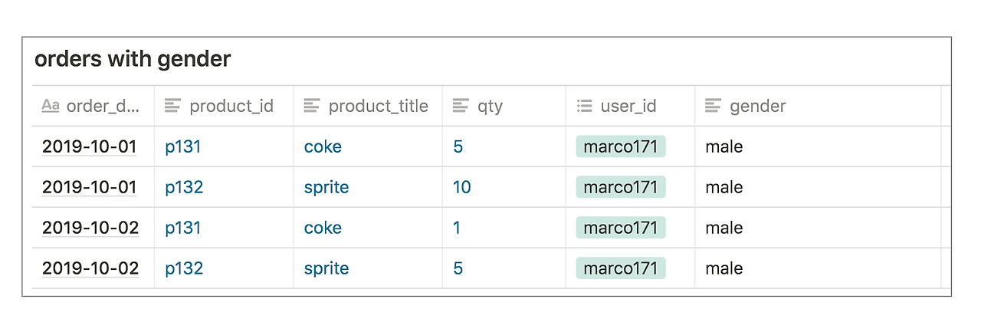
Task: Click the text icon beside gender header
Action: (x=713, y=106)
